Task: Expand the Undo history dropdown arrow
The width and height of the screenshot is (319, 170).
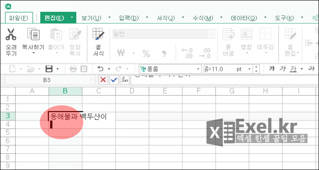Action: (109, 69)
